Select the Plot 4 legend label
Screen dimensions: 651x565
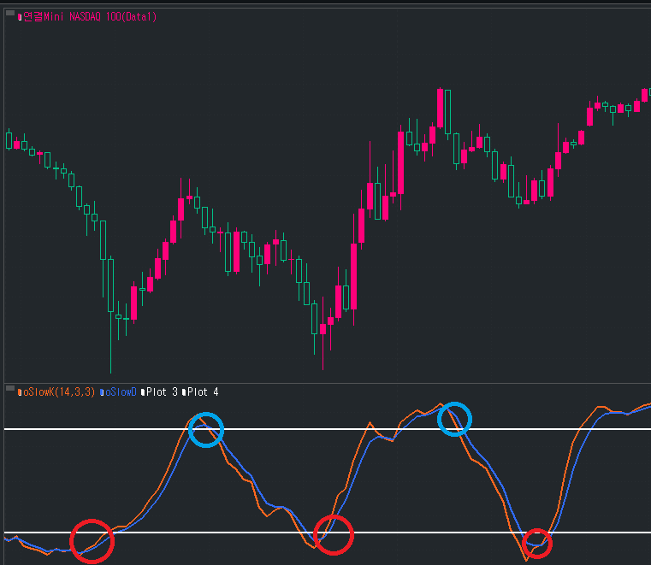point(203,392)
